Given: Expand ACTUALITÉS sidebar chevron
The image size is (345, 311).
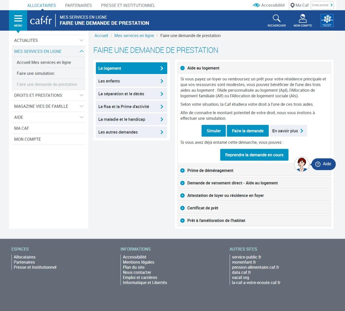Looking at the screenshot, I should point(81,40).
